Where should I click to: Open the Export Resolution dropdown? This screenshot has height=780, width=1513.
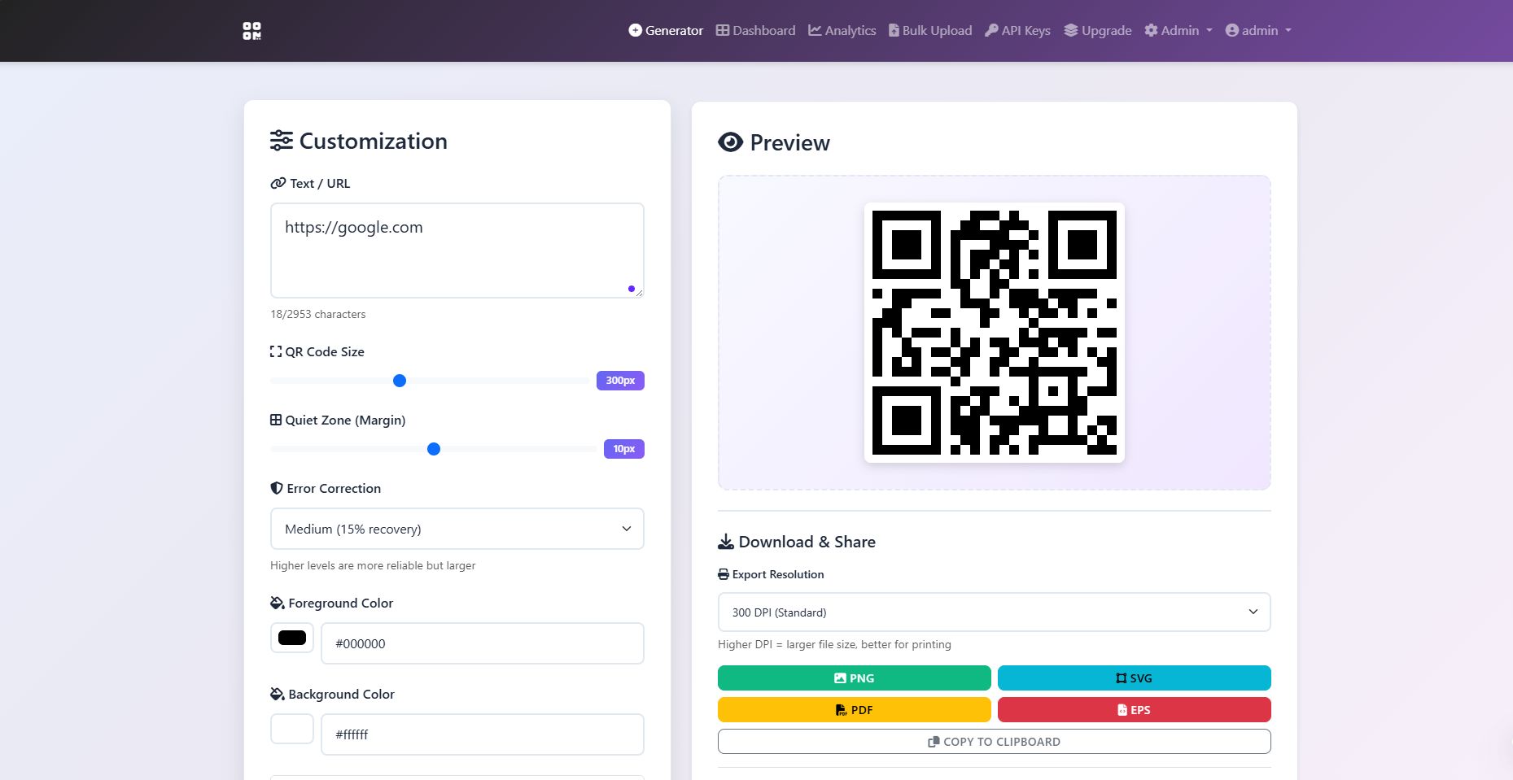coord(995,612)
